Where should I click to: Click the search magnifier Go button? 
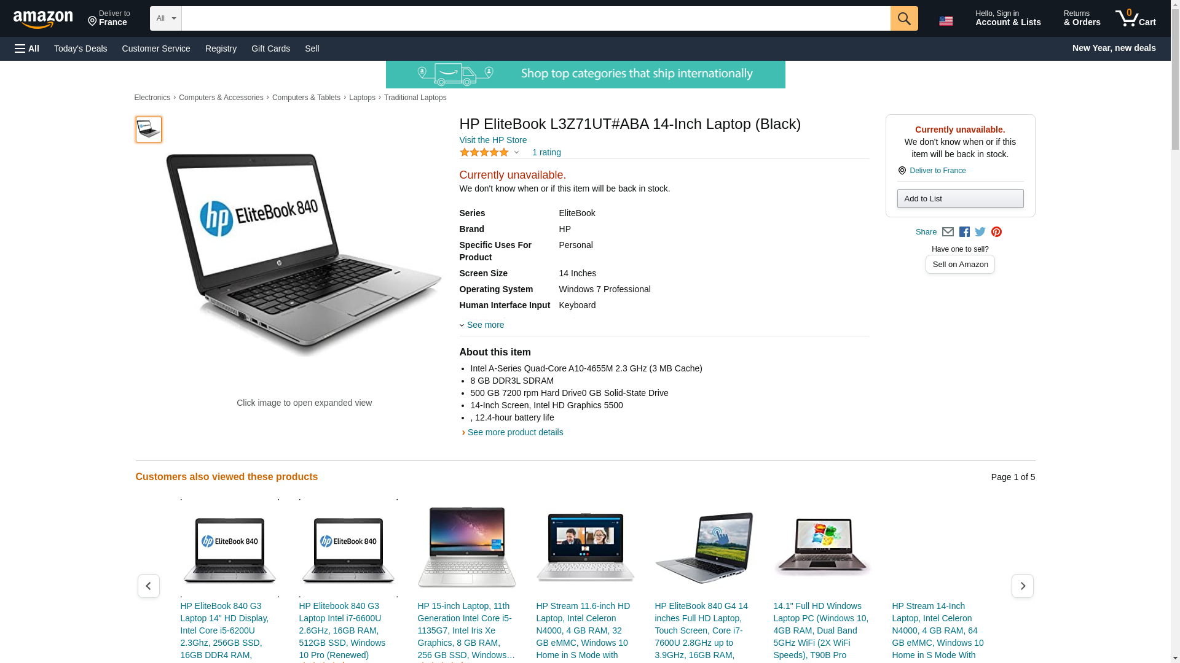(903, 18)
